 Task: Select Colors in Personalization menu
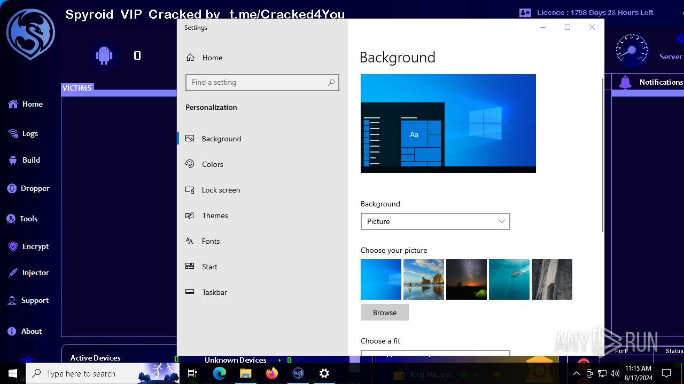pos(262,164)
